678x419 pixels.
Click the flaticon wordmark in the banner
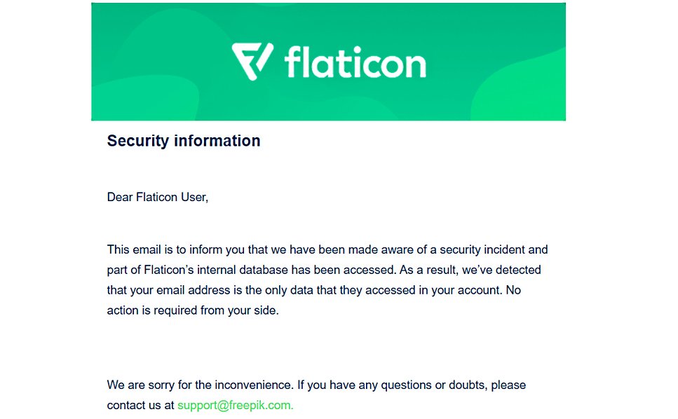click(355, 62)
